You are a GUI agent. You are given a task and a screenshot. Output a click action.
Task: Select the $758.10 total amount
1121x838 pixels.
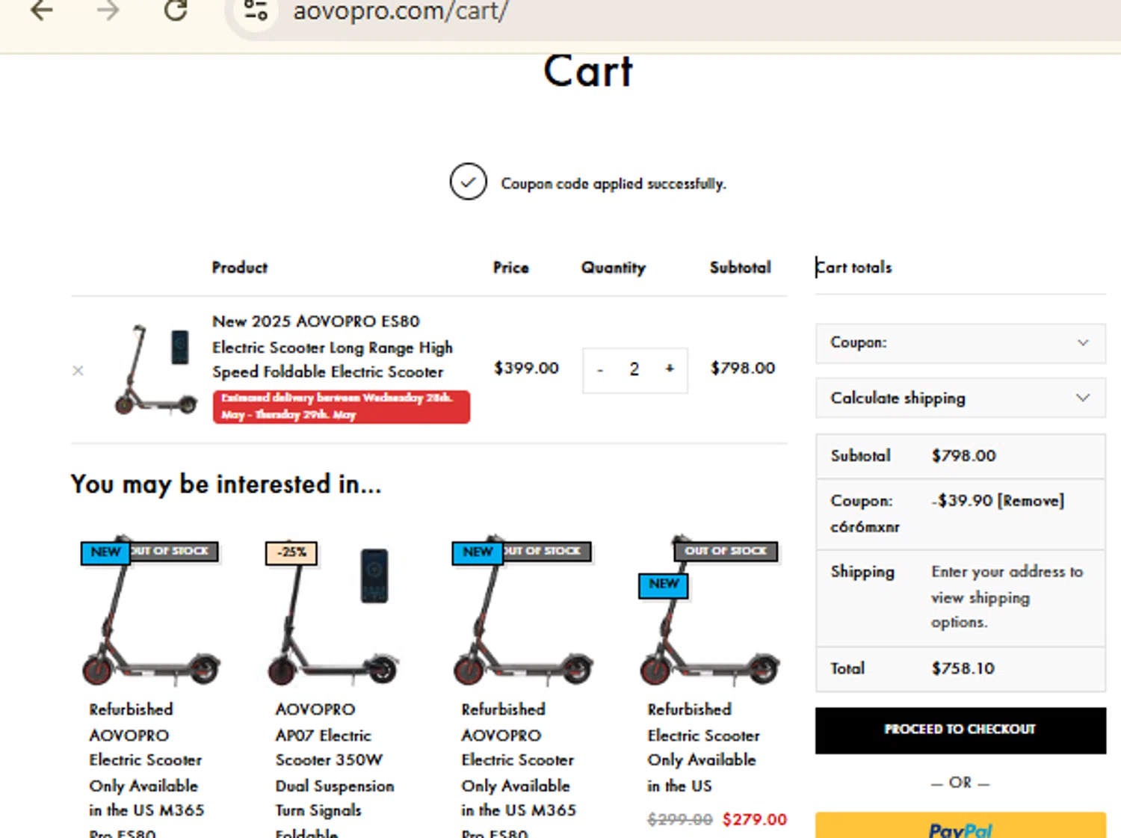pos(963,668)
